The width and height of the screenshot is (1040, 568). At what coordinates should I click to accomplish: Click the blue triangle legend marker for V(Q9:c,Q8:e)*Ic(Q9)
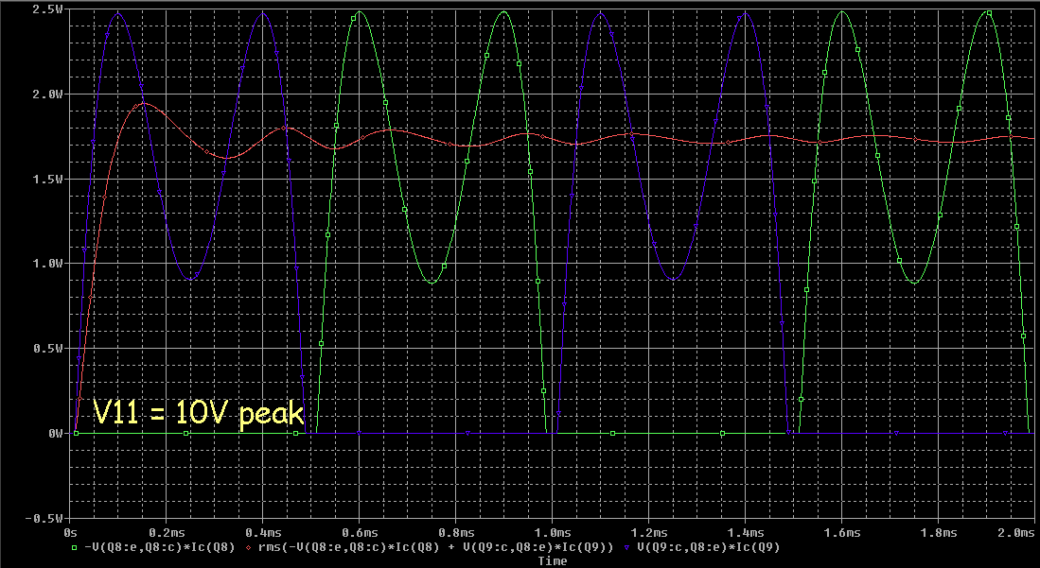point(627,548)
